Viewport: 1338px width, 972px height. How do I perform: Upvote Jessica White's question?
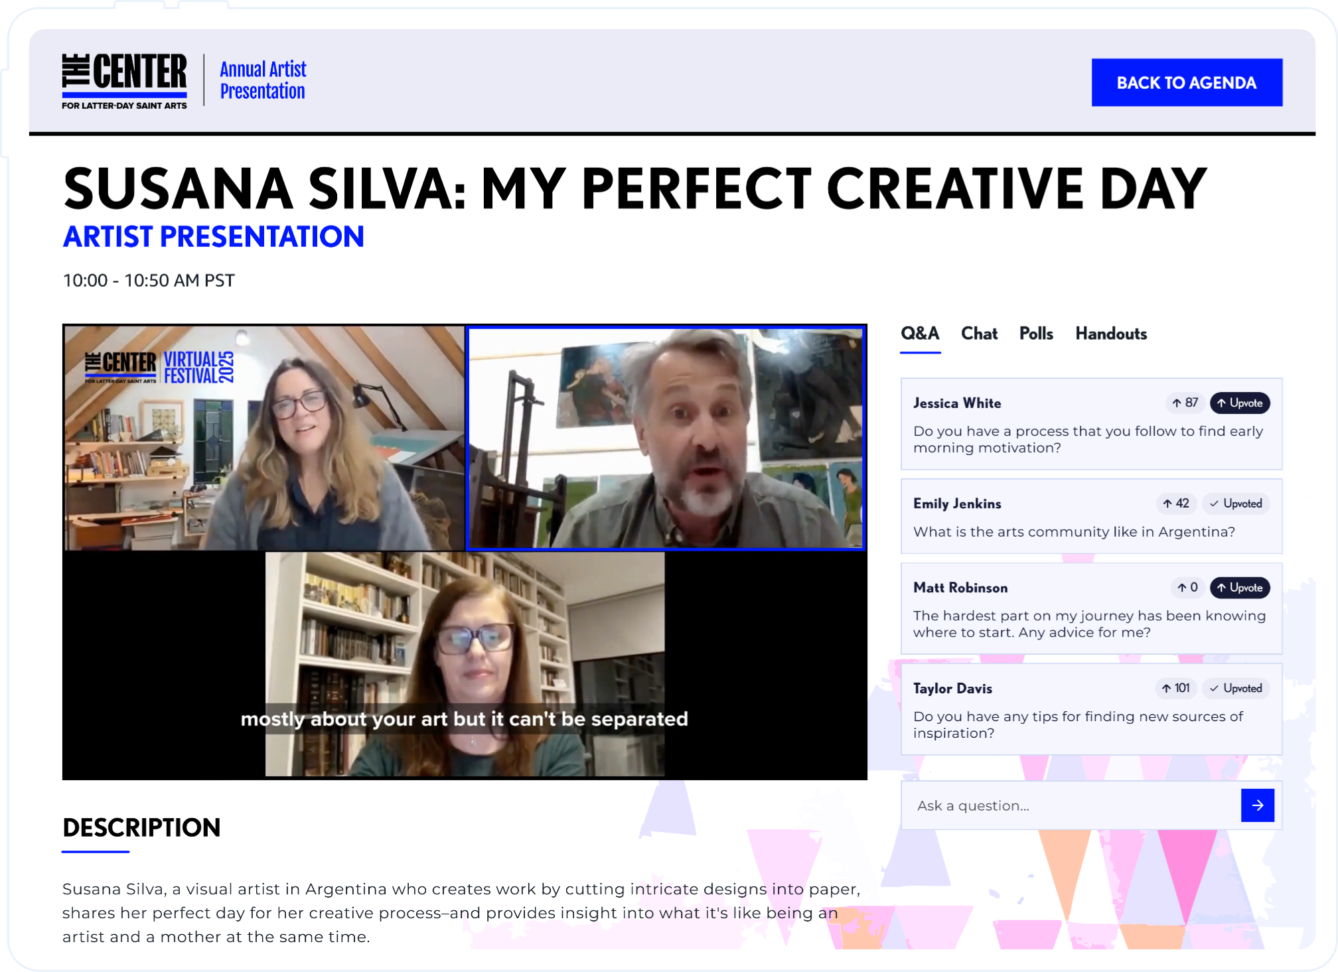click(x=1239, y=403)
